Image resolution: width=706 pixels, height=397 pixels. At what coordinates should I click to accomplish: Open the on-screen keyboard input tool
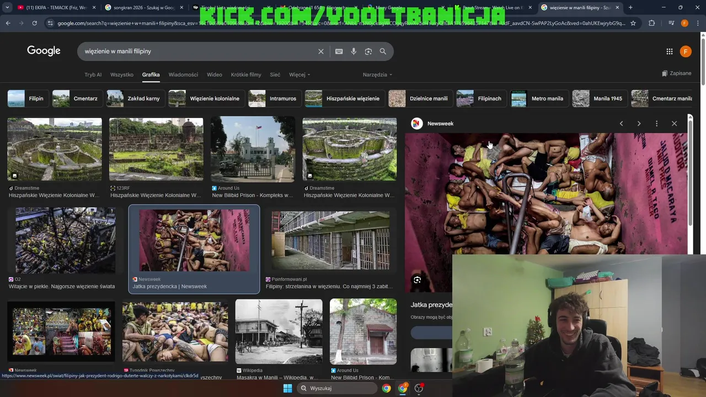pos(339,51)
